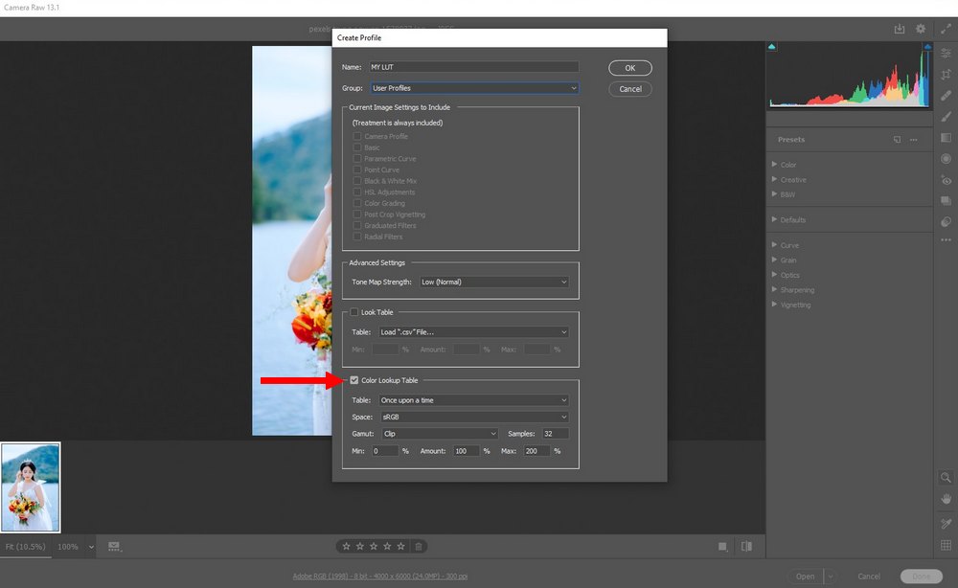
Task: Click the Create Preset icon in Presets header
Action: [897, 139]
